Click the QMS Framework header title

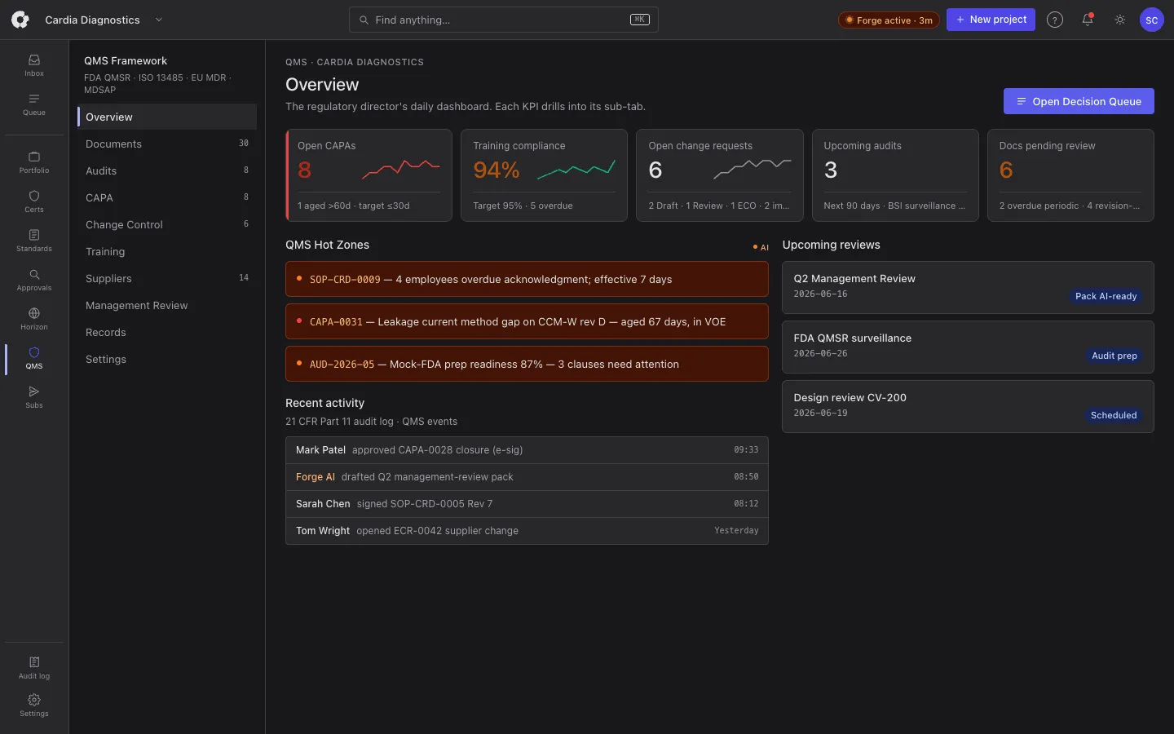pos(126,60)
